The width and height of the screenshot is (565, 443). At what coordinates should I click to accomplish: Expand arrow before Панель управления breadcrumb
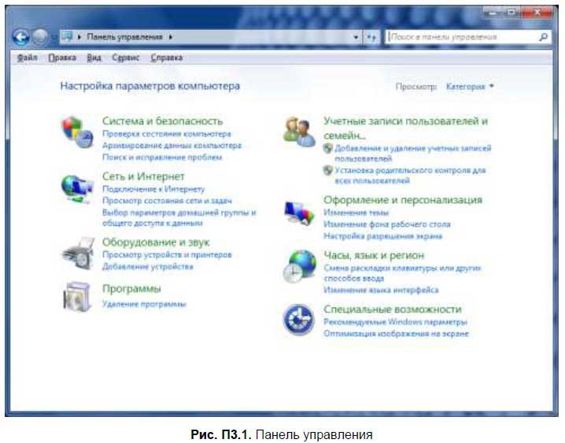point(79,37)
